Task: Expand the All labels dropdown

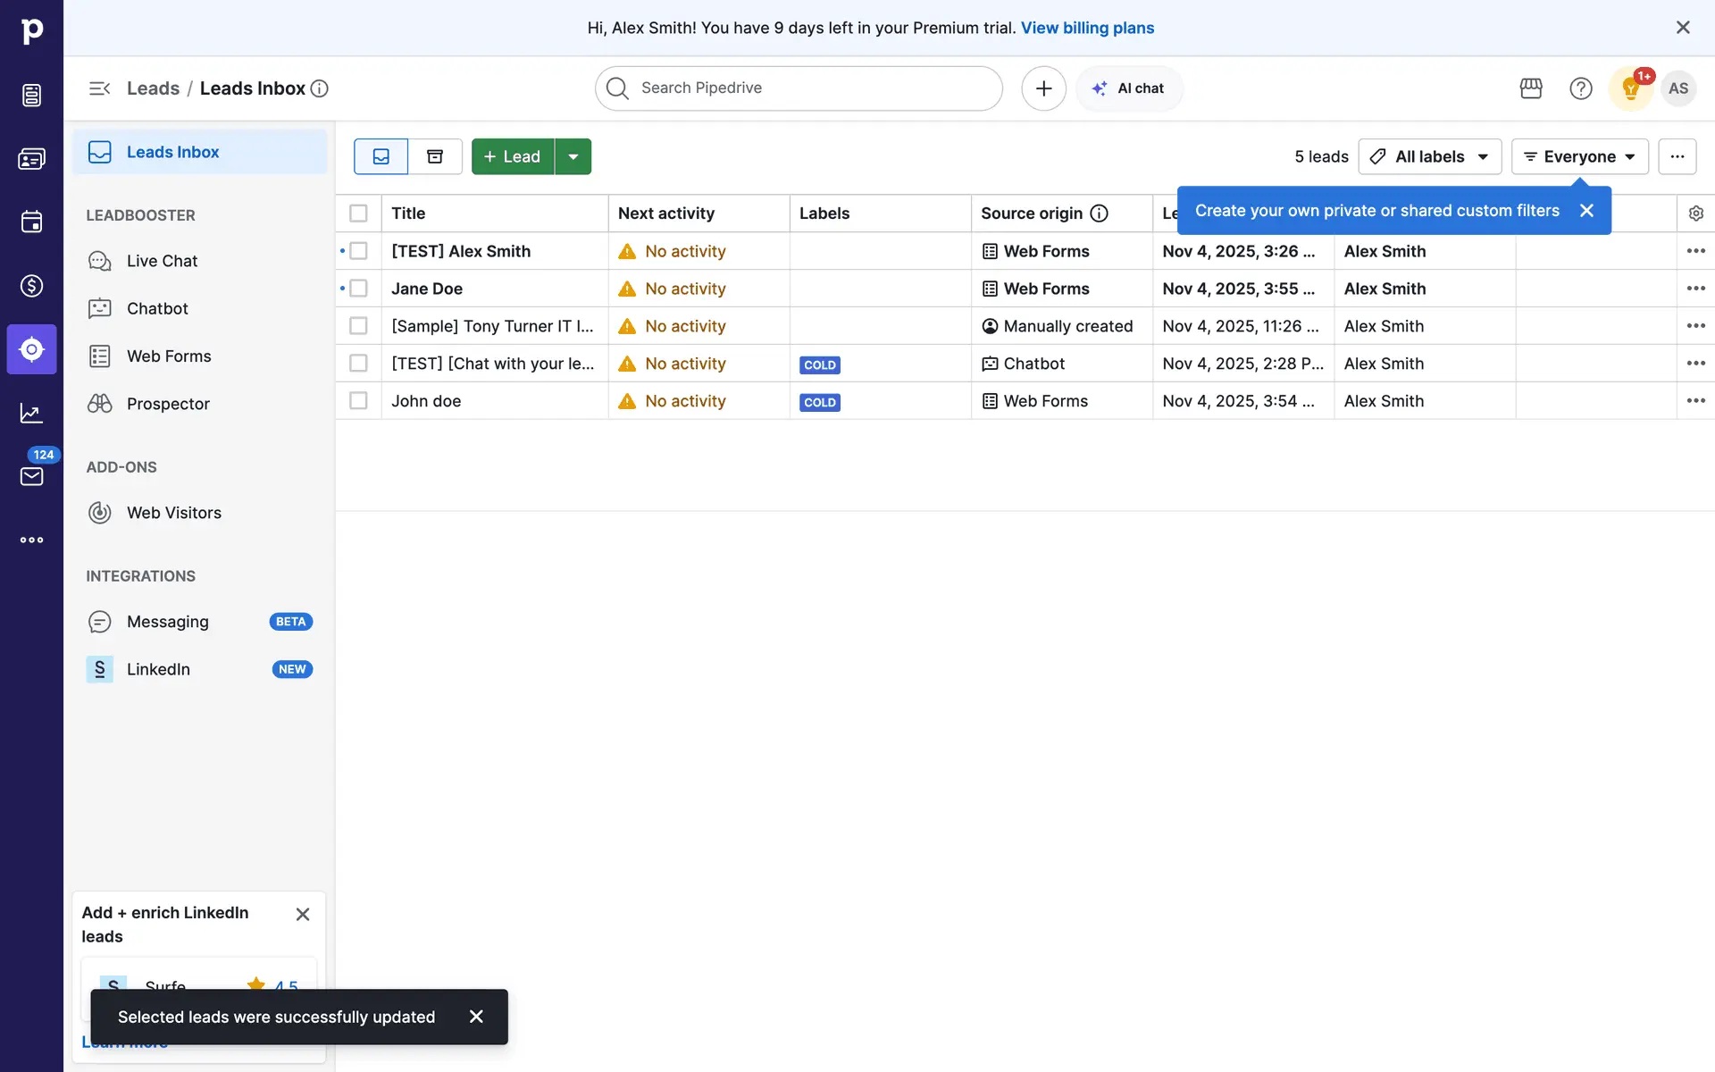Action: (x=1429, y=156)
